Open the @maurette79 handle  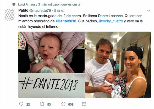coord(40,11)
